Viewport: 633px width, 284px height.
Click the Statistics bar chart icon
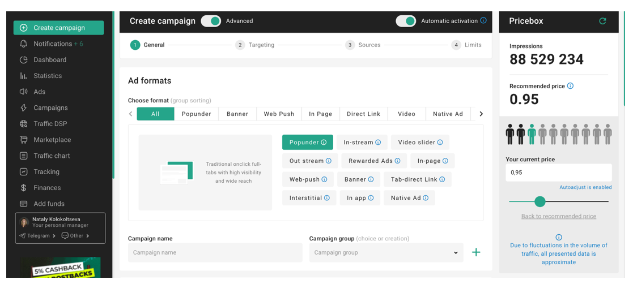tap(23, 76)
